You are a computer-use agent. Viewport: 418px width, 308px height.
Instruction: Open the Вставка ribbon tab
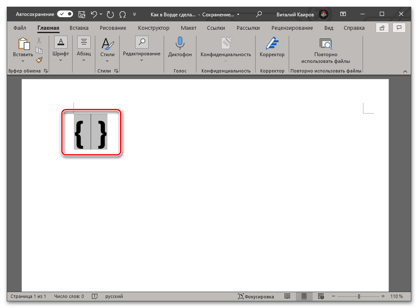[x=79, y=28]
